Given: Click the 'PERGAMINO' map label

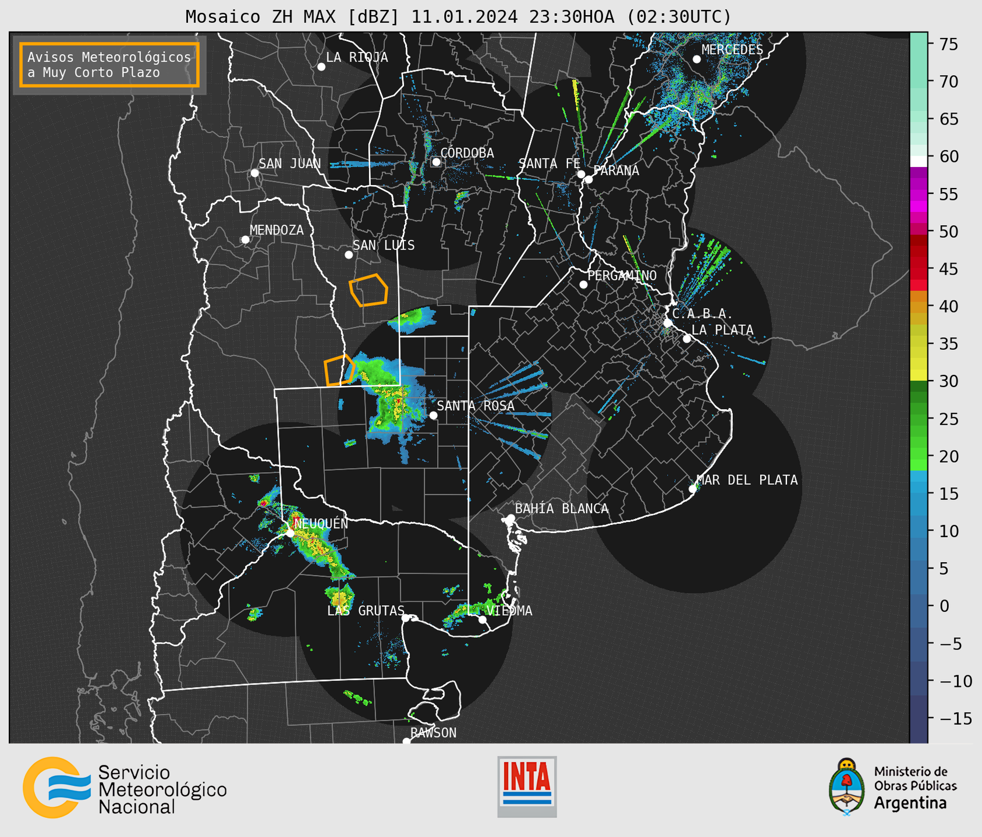Looking at the screenshot, I should [x=622, y=275].
